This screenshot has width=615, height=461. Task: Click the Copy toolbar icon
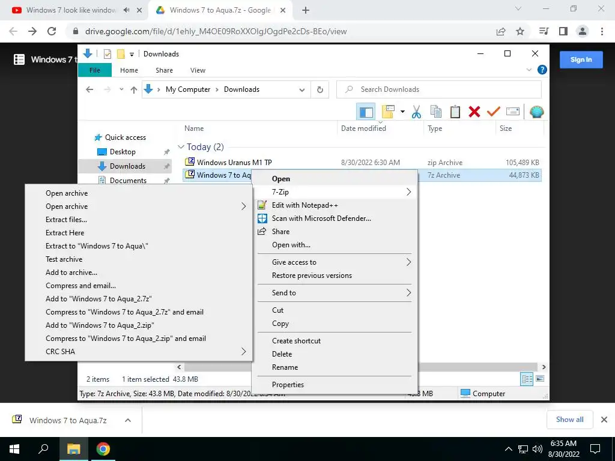point(436,112)
